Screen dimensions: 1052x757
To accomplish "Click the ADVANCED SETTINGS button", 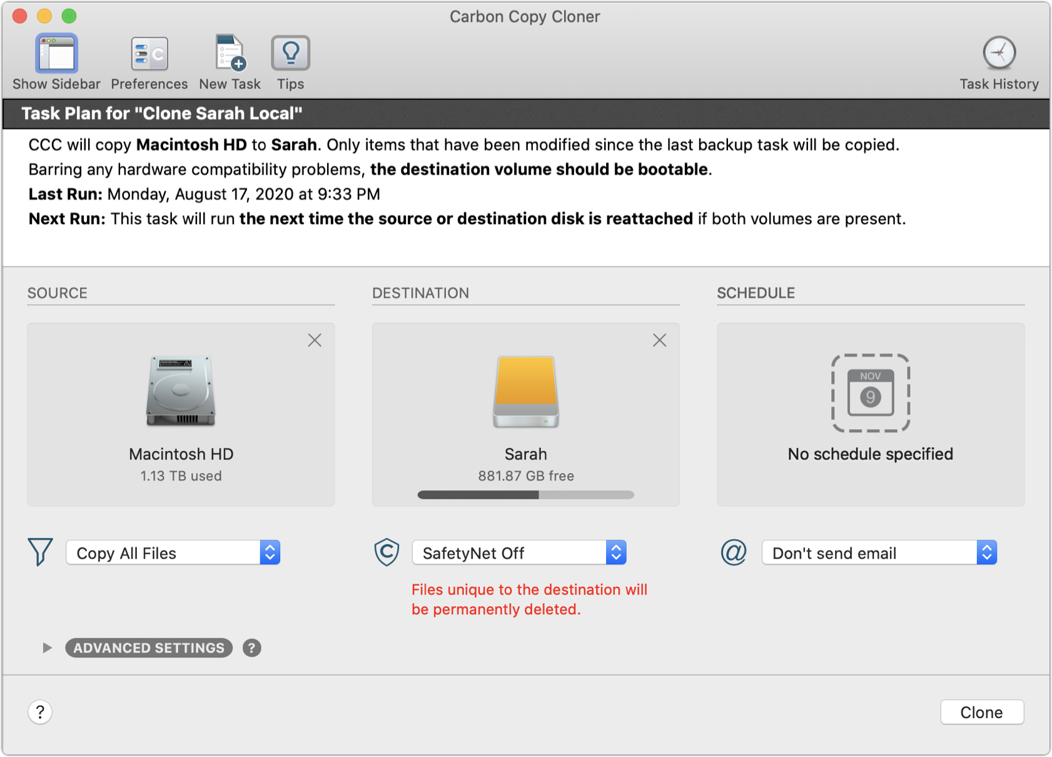I will pyautogui.click(x=149, y=648).
